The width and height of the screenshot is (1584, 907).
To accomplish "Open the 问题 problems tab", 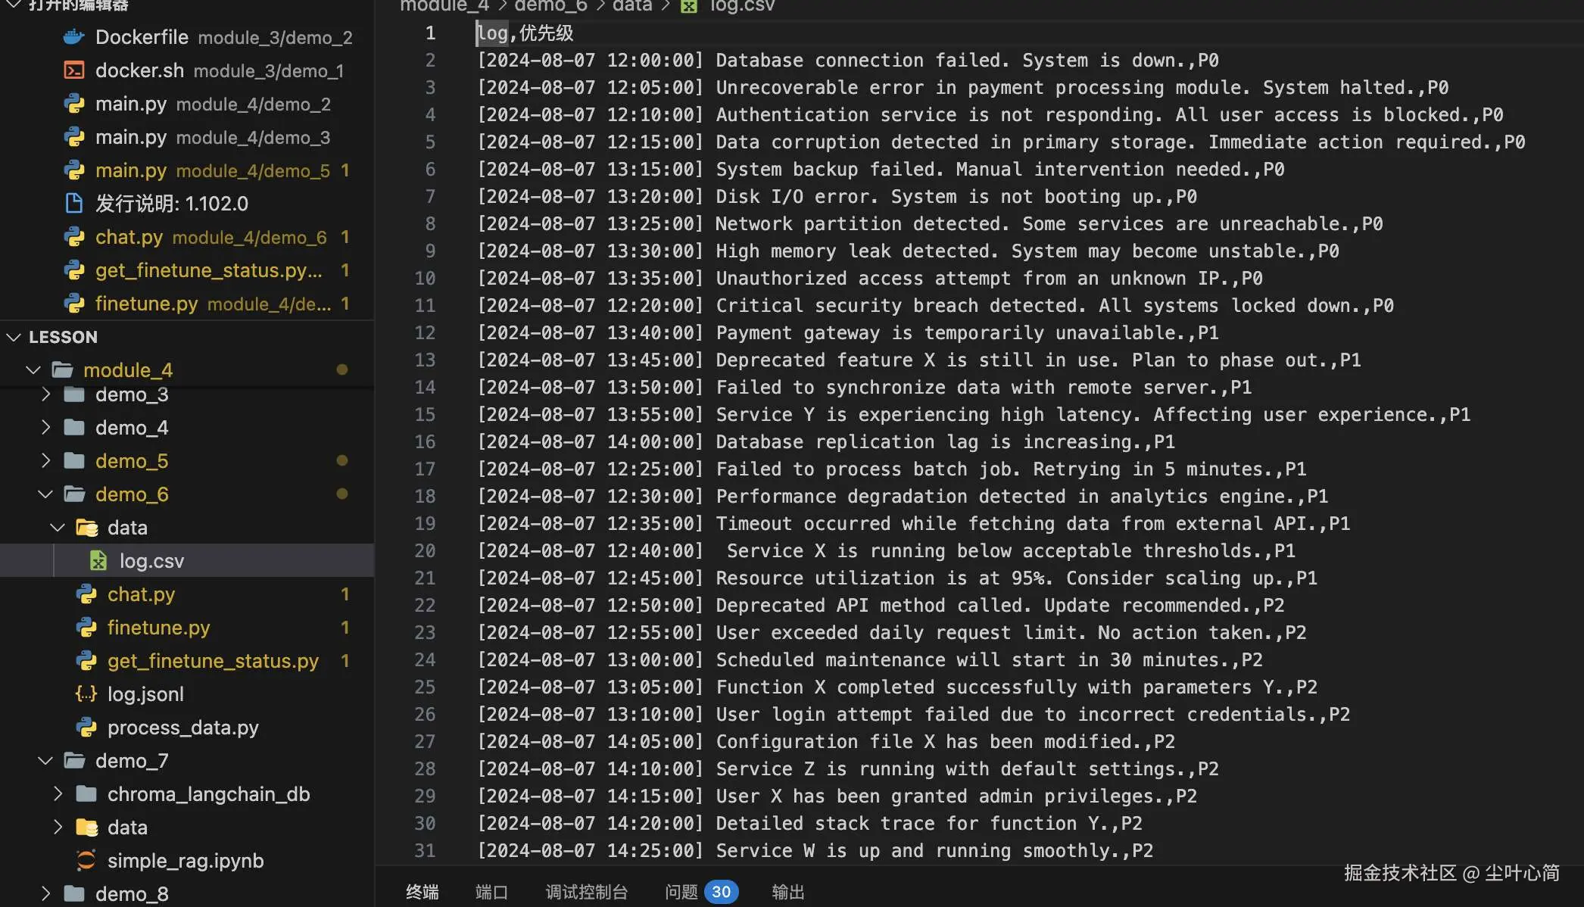I will click(681, 892).
